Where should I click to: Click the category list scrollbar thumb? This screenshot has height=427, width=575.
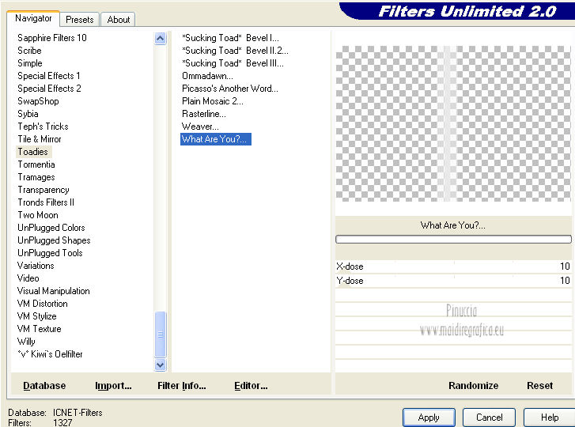click(161, 334)
